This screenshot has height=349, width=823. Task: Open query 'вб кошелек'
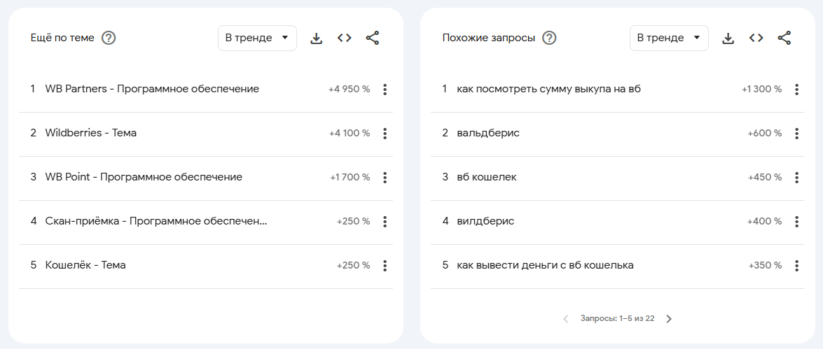[487, 177]
